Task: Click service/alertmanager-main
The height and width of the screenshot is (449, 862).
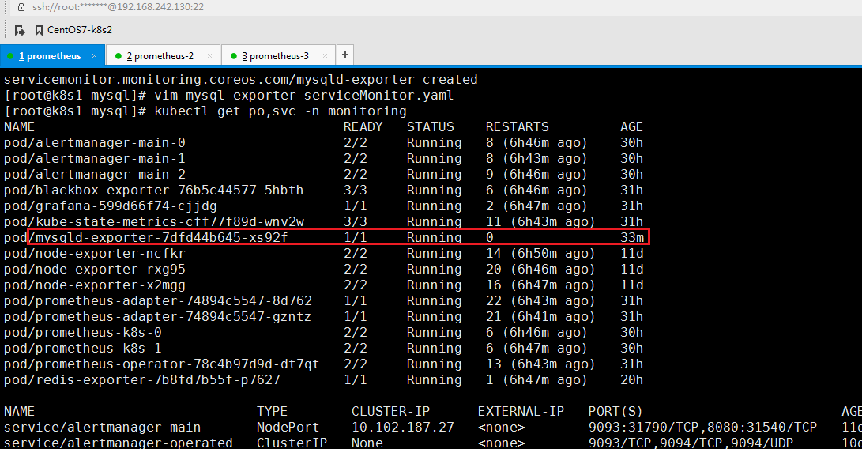Action: [x=102, y=428]
